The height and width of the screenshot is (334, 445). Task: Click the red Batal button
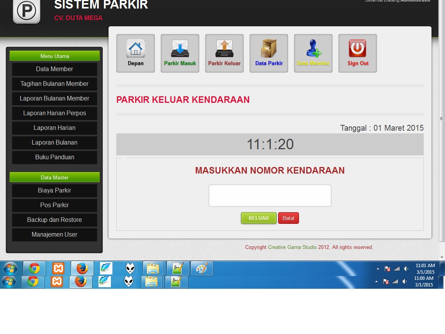point(288,218)
